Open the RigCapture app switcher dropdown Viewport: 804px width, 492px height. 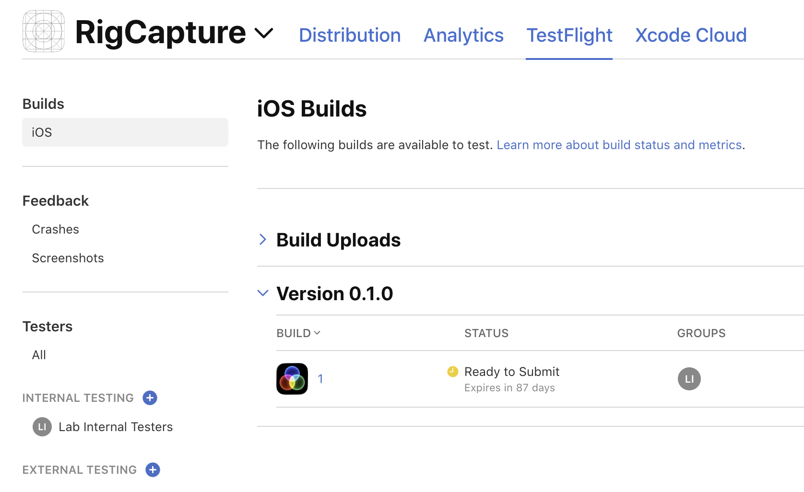(x=264, y=33)
